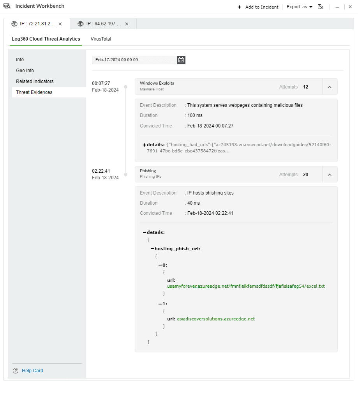Switch to the VirusTotal tab
The image size is (358, 398).
(x=101, y=39)
